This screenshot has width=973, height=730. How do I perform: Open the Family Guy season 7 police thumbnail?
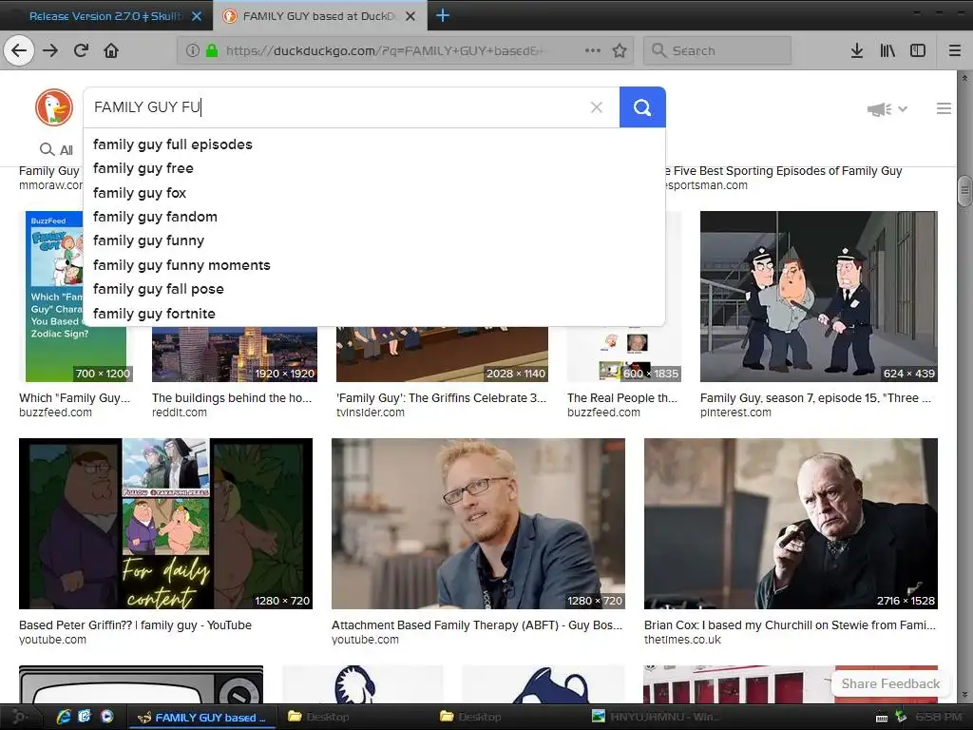[x=818, y=297]
